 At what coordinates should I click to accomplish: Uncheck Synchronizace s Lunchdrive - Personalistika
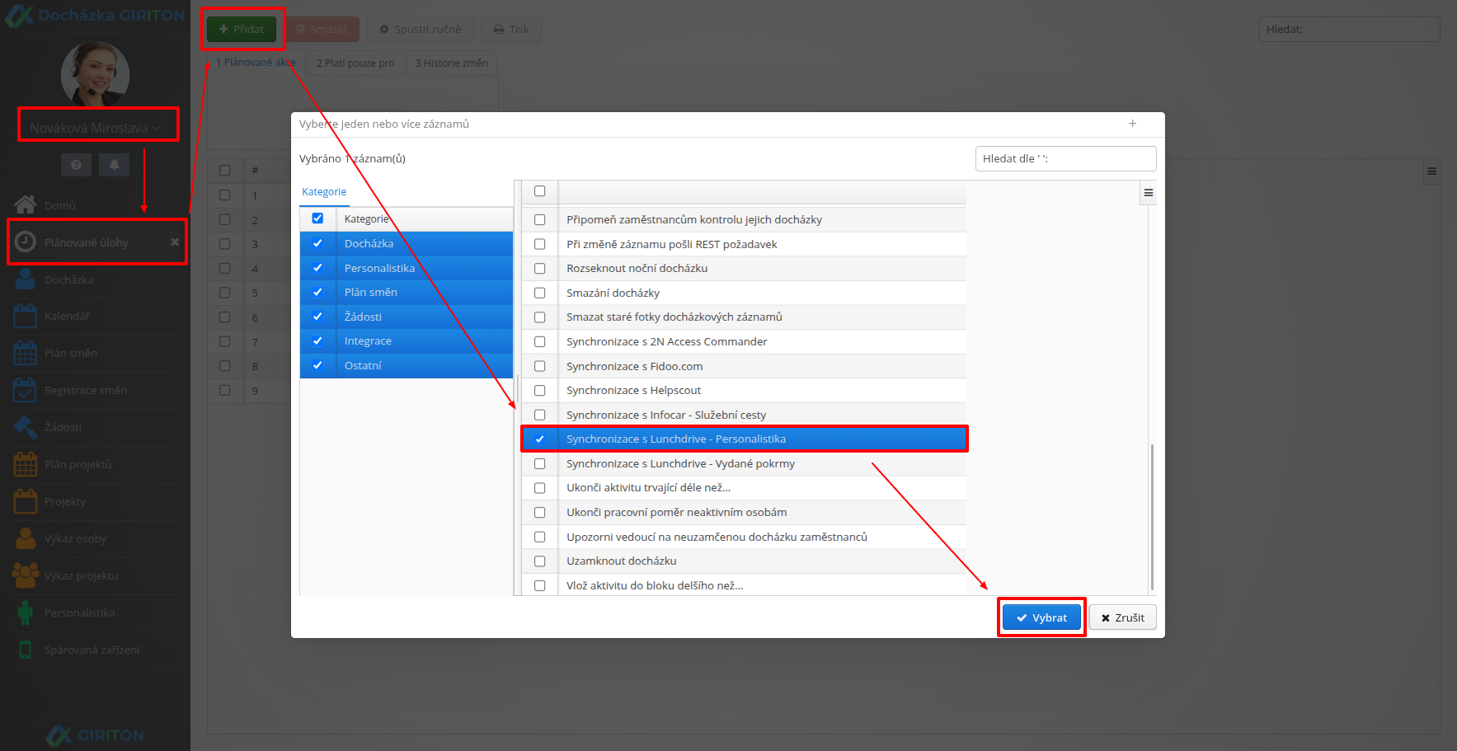click(540, 439)
